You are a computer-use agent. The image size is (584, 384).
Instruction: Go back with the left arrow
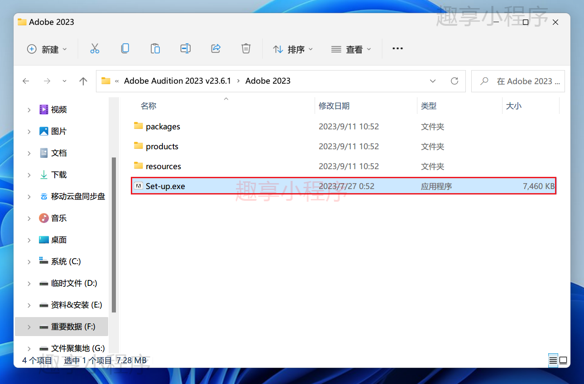coord(26,81)
